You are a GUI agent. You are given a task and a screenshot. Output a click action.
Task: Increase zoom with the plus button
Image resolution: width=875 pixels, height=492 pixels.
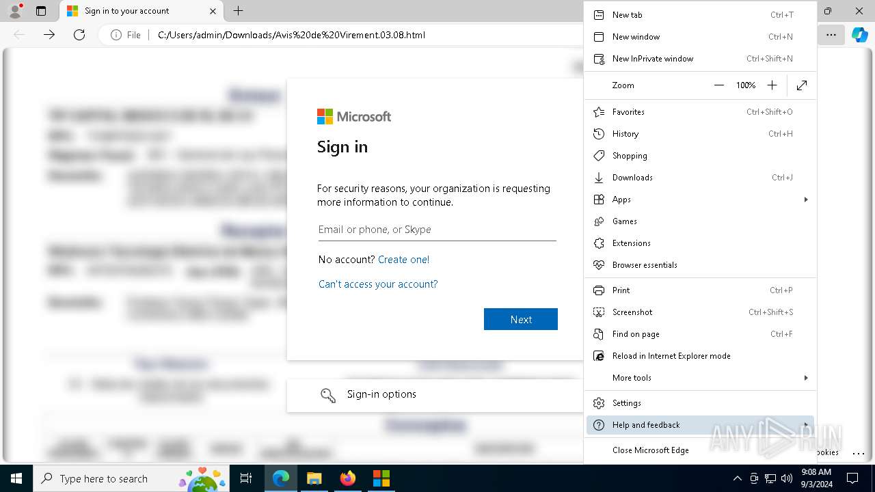(772, 85)
